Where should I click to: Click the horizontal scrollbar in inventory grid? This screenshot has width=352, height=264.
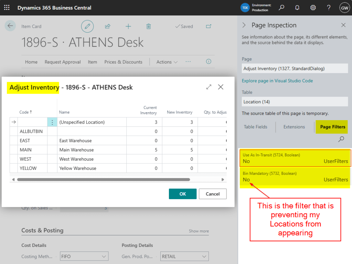[x=103, y=180]
